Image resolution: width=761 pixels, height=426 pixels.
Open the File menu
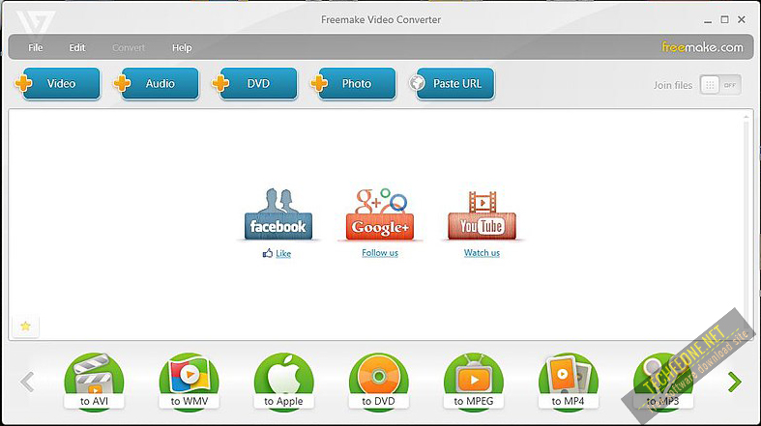pos(36,47)
